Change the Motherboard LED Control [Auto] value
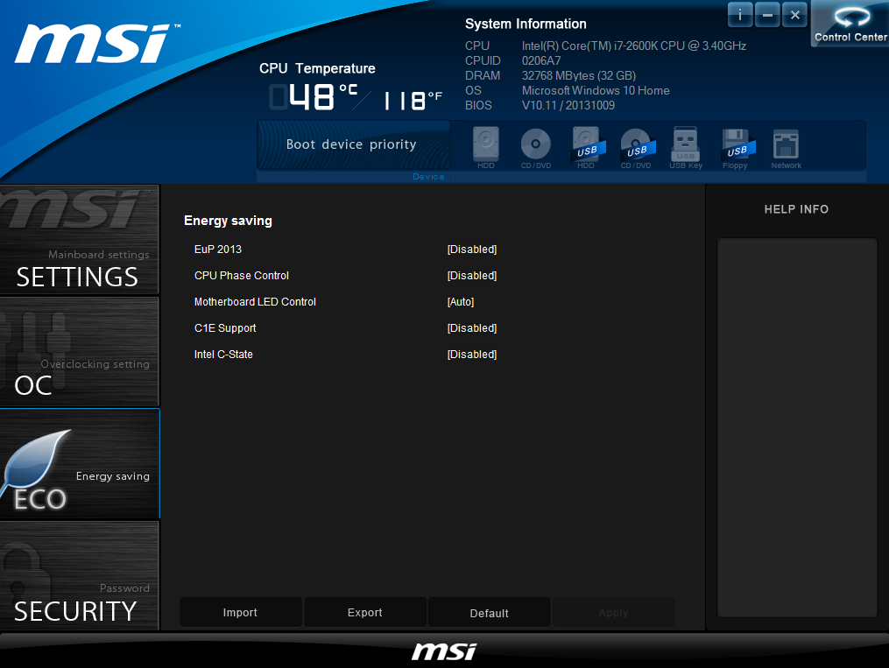The width and height of the screenshot is (889, 668). point(461,302)
